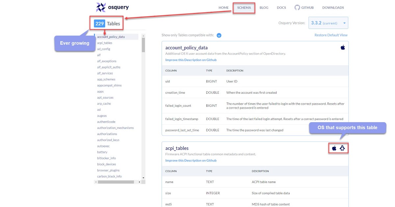Image resolution: width=395 pixels, height=207 pixels.
Task: Select browser_plugins in the table list
Action: click(x=108, y=171)
